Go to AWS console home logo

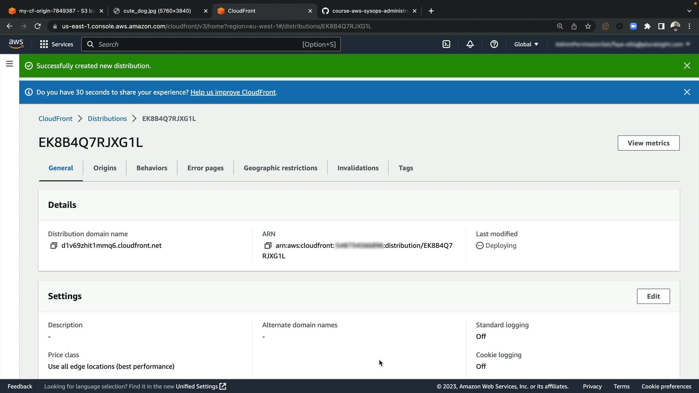[x=16, y=44]
